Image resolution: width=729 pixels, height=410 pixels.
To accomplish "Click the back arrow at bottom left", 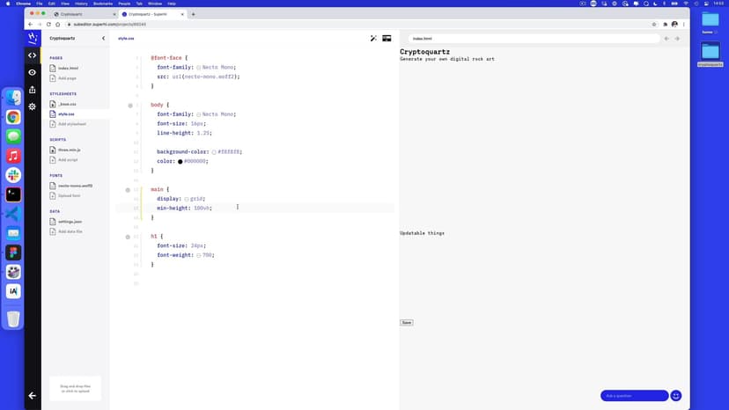I will tap(33, 396).
